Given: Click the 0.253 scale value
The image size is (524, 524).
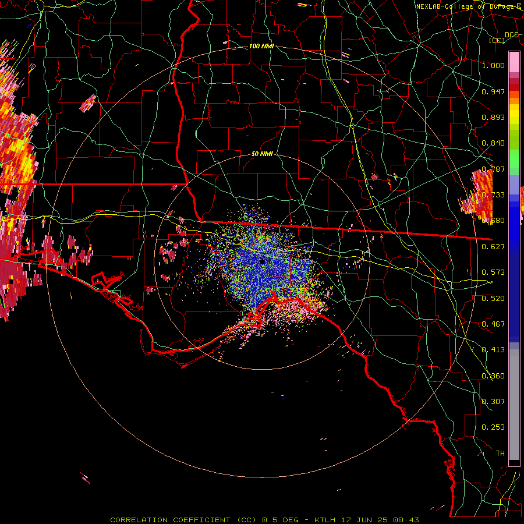Looking at the screenshot, I should tap(493, 427).
